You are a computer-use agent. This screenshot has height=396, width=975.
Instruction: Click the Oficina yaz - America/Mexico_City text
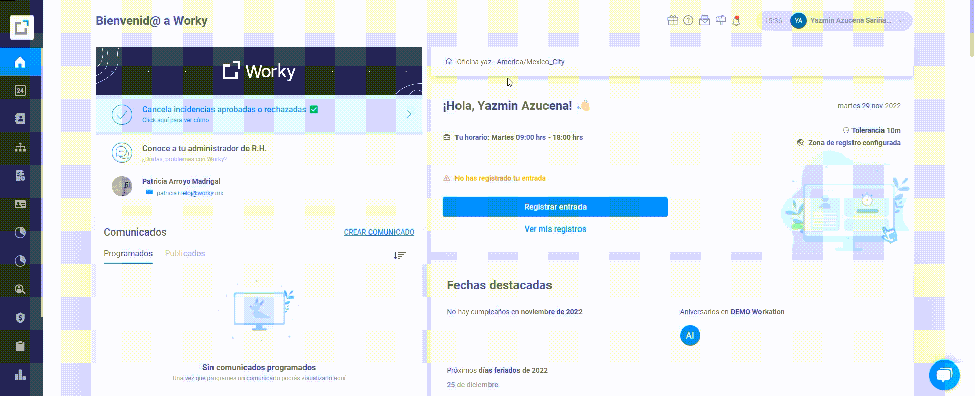[x=510, y=62]
